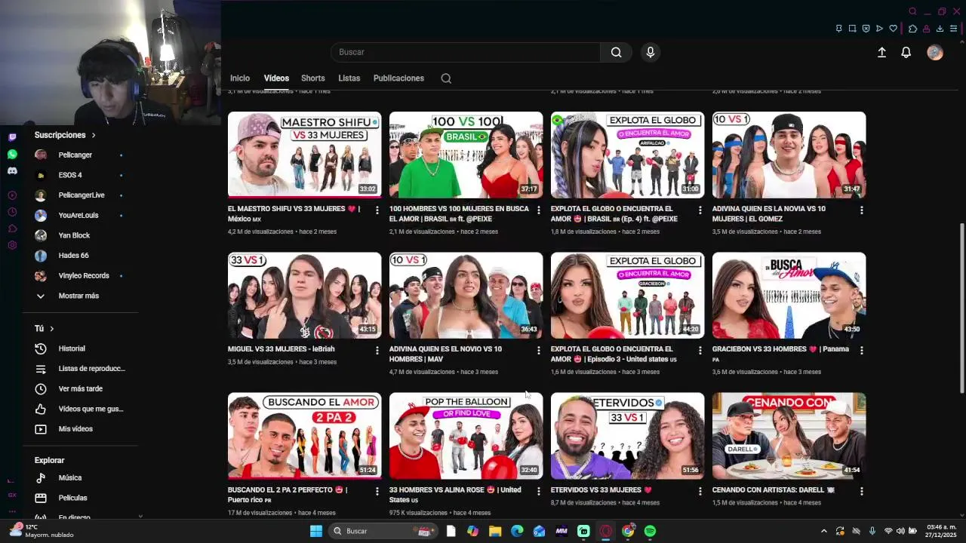Switch to the Publicaciones channel tab
The image size is (966, 543).
tap(398, 78)
